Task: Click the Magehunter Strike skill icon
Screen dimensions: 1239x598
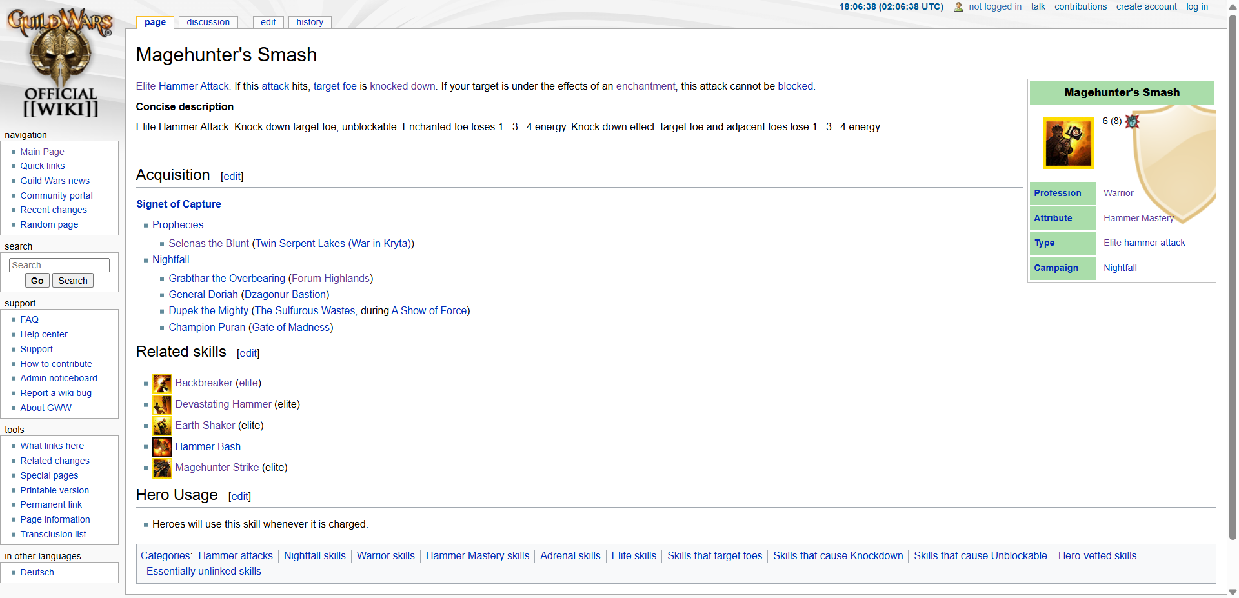Action: (162, 468)
